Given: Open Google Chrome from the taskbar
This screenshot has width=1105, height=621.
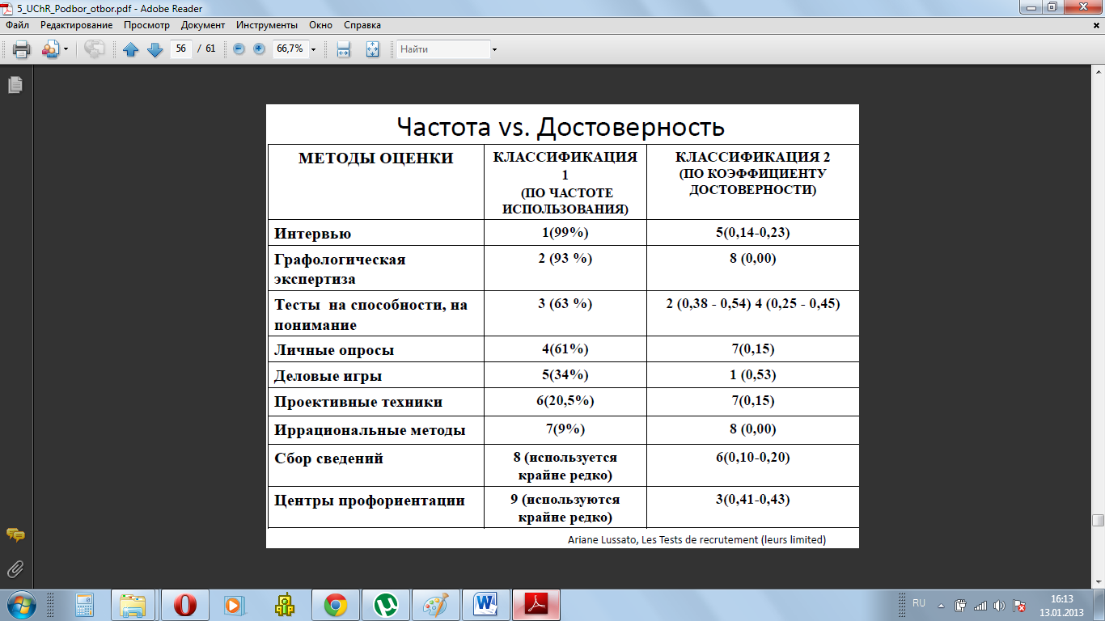Looking at the screenshot, I should (335, 605).
